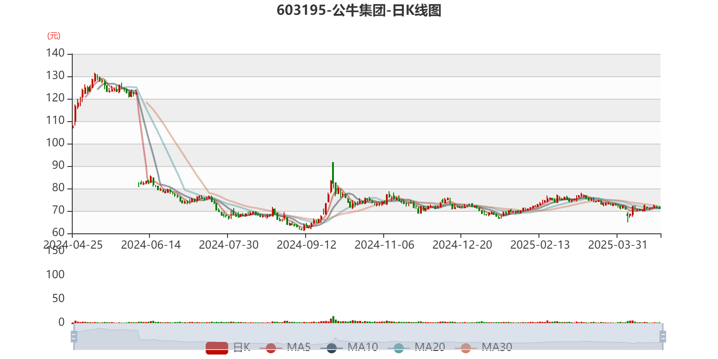The width and height of the screenshot is (718, 359).
Task: Toggle the 日K candlestick series legend
Action: (228, 347)
